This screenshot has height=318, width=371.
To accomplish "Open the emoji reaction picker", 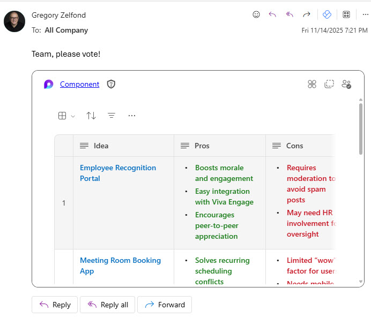I will click(x=256, y=14).
